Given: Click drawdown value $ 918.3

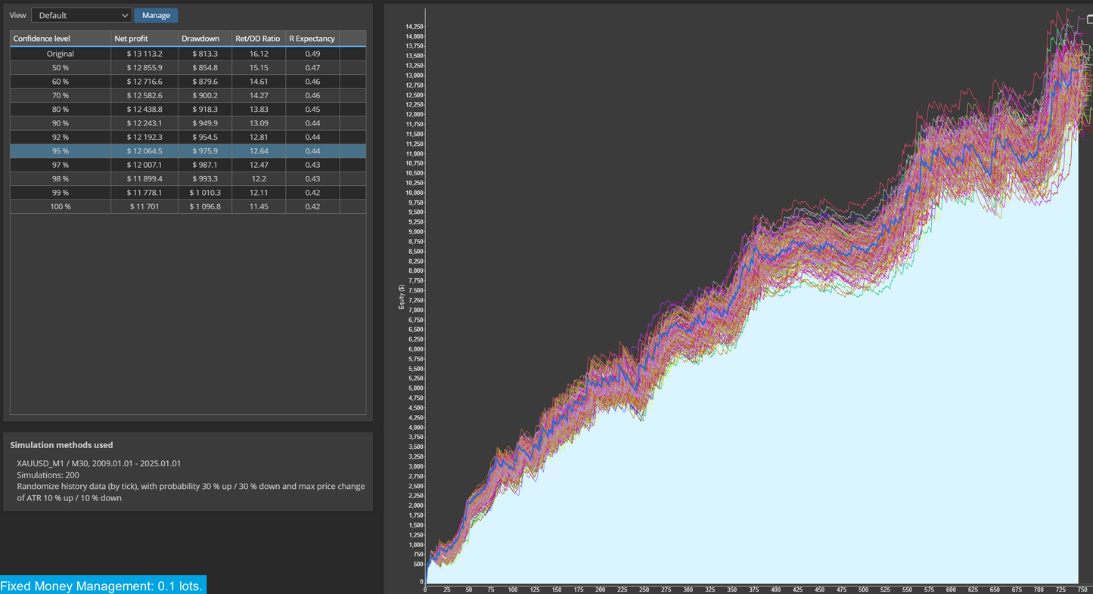Looking at the screenshot, I should coord(205,110).
